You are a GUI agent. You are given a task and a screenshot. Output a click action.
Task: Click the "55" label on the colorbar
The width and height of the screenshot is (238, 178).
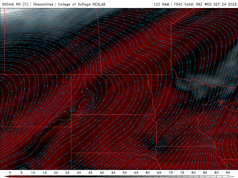tap(136, 173)
